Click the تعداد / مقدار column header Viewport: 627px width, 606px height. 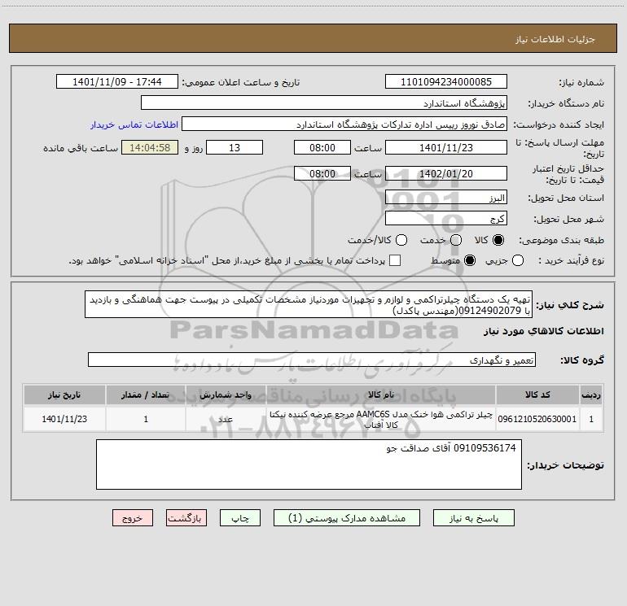tap(146, 395)
